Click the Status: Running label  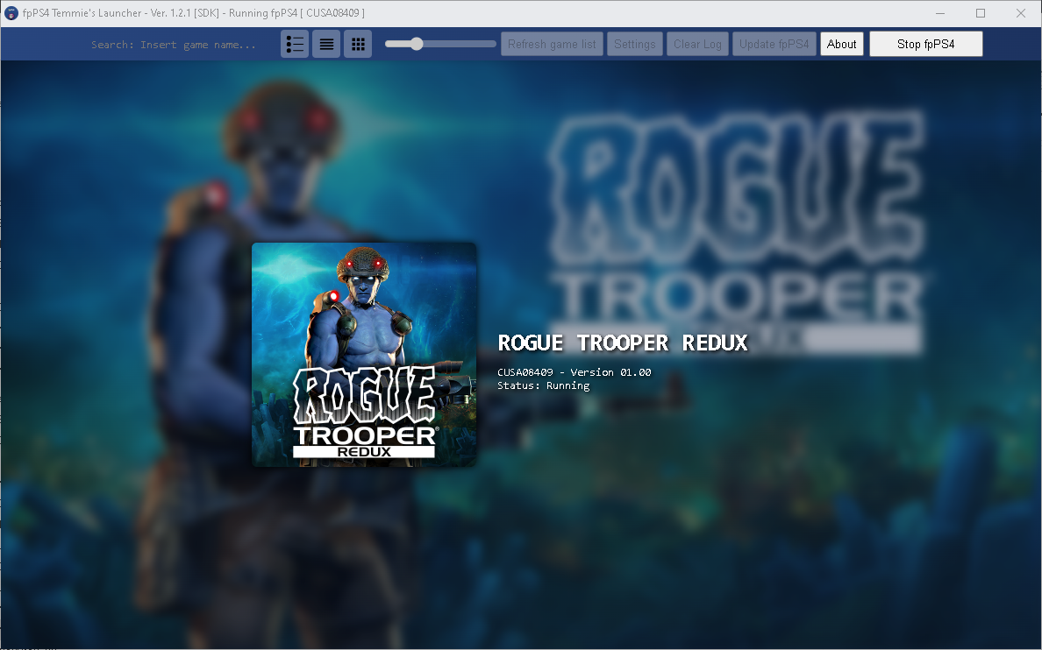[x=542, y=385]
